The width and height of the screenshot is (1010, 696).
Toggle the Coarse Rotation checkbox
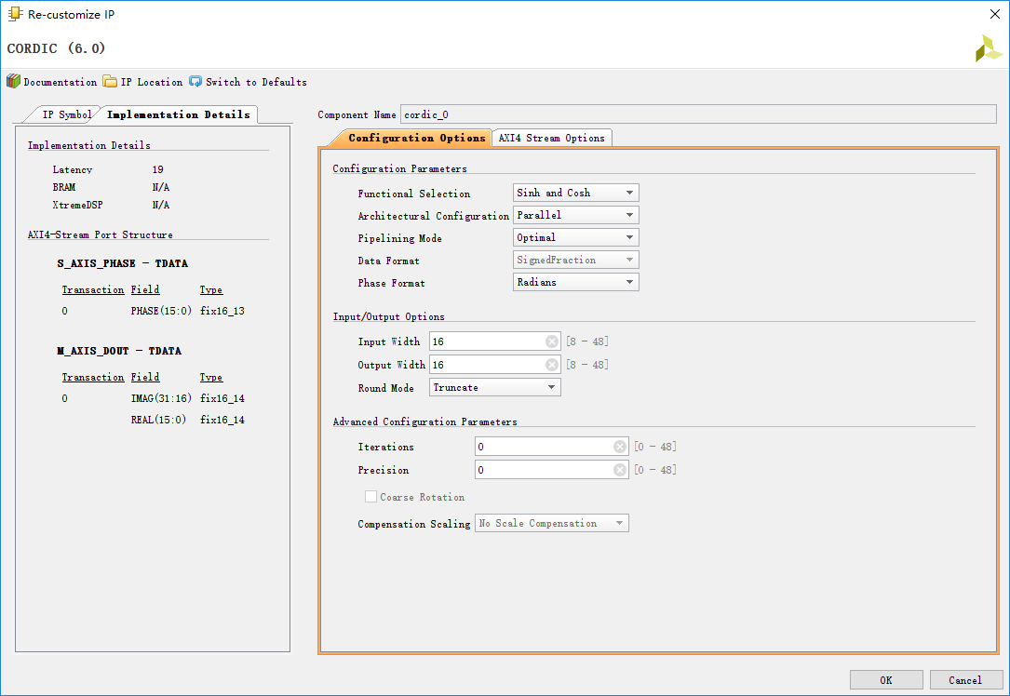(x=371, y=497)
